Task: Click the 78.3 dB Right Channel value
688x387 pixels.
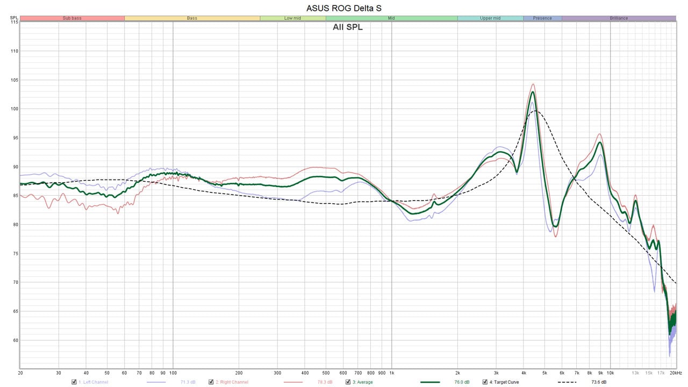Action: point(326,382)
